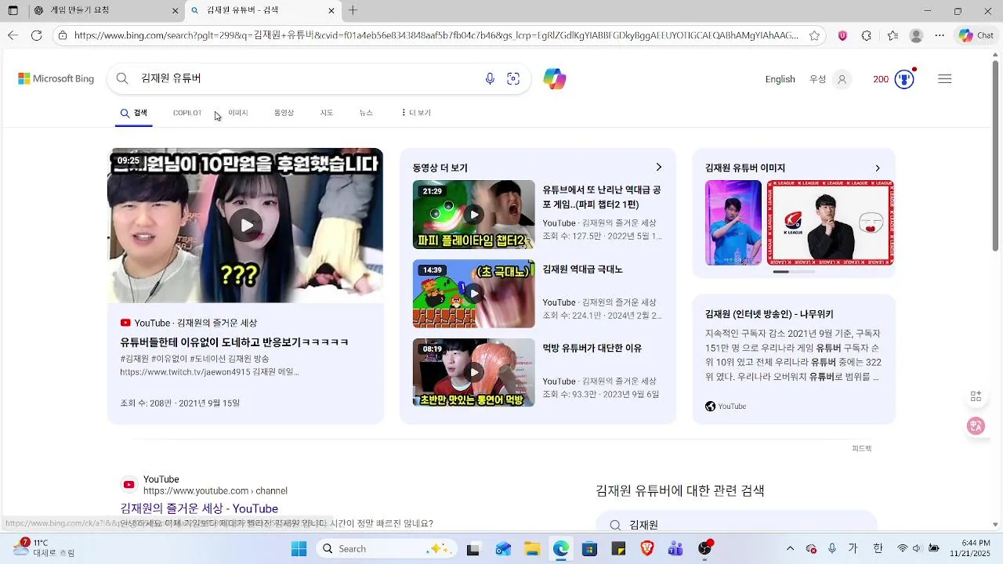
Task: Open browser extensions puzzle icon
Action: [x=867, y=35]
